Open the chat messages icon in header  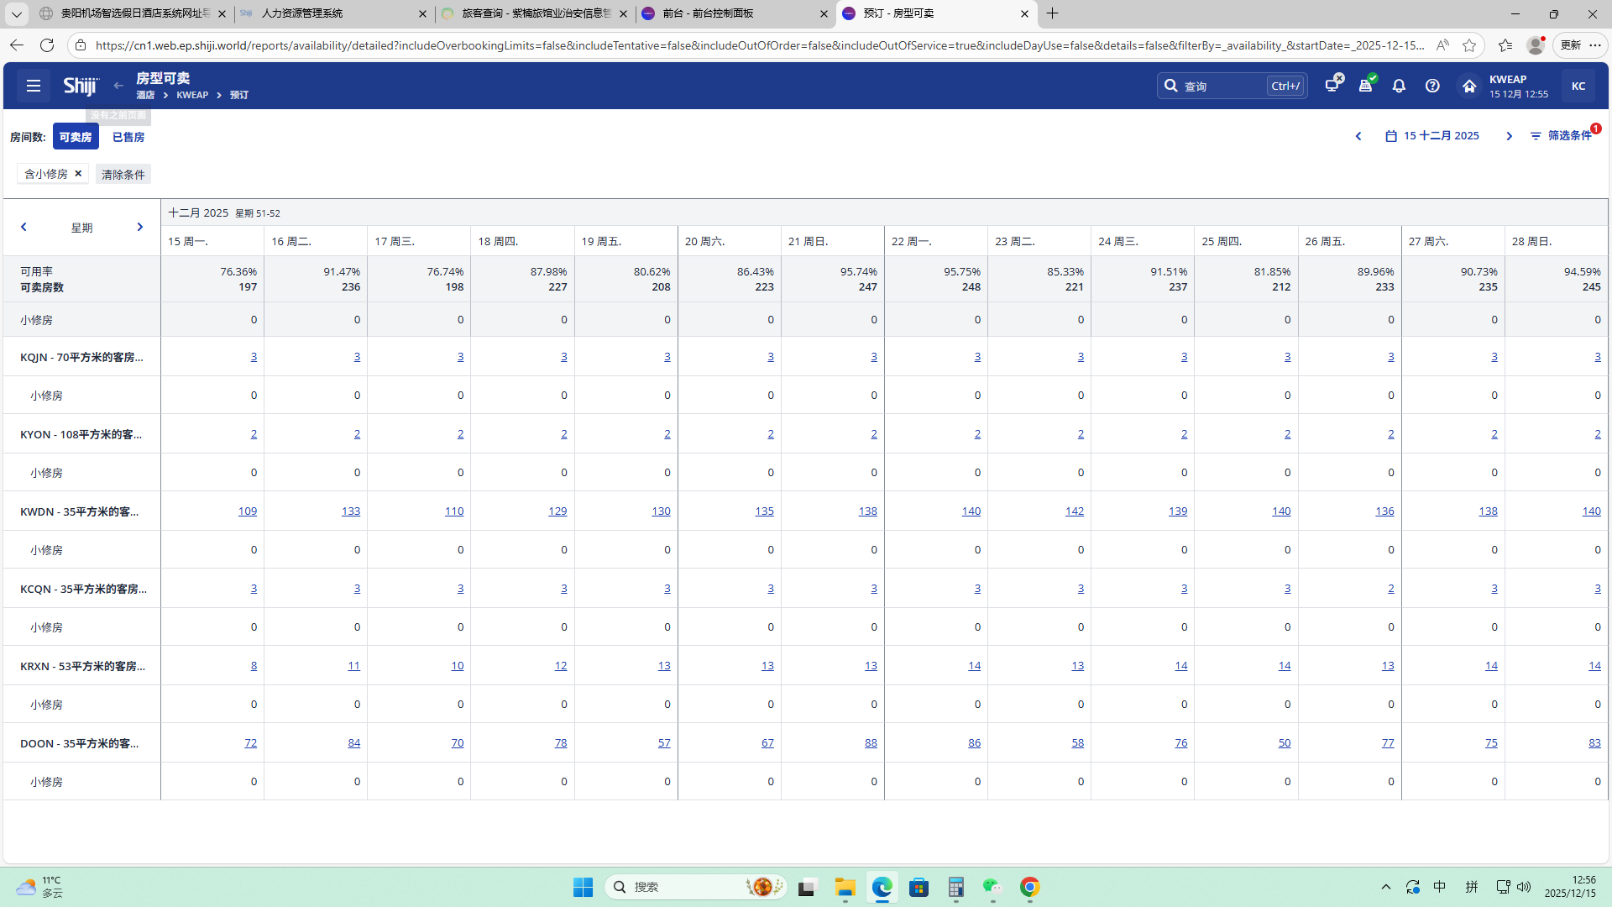[x=1332, y=85]
